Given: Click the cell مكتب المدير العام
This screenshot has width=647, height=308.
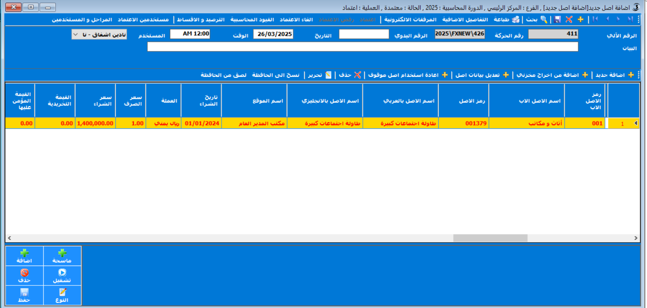Looking at the screenshot, I should point(254,123).
